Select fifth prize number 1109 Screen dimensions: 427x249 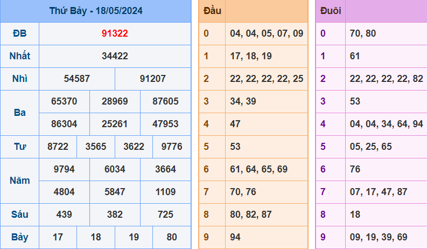click(x=165, y=192)
